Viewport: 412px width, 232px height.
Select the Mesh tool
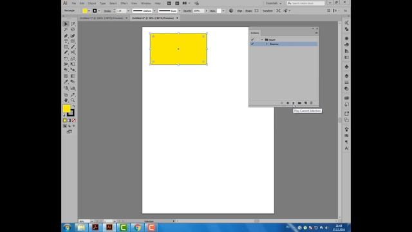(66, 76)
